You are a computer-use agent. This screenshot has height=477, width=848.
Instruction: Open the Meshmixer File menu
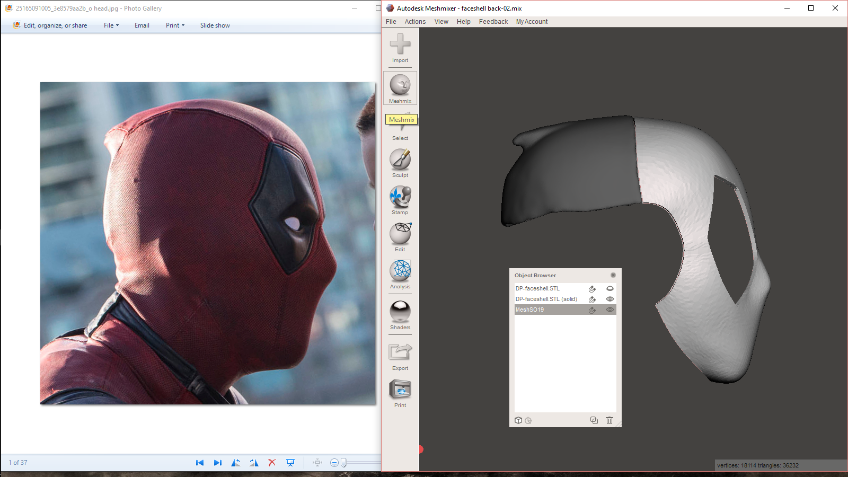[391, 22]
